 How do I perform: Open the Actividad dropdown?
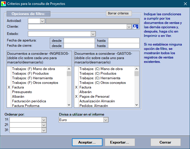pyautogui.click(x=42, y=21)
